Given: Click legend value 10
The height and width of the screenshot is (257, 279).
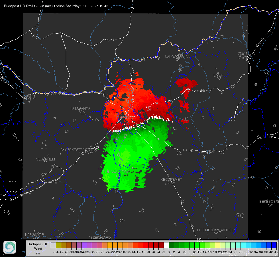Looking at the screenshot, I should pyautogui.click(x=194, y=252).
